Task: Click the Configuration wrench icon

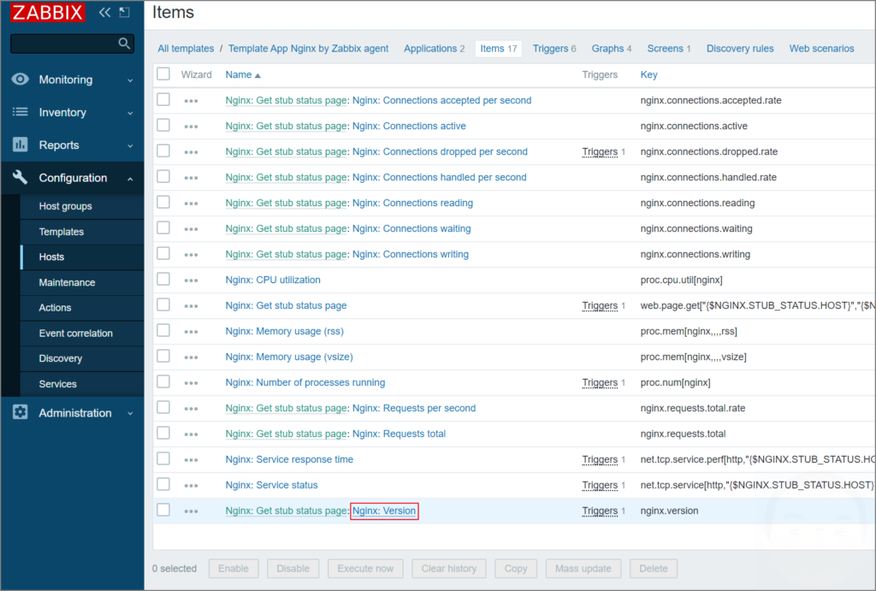Action: point(21,177)
